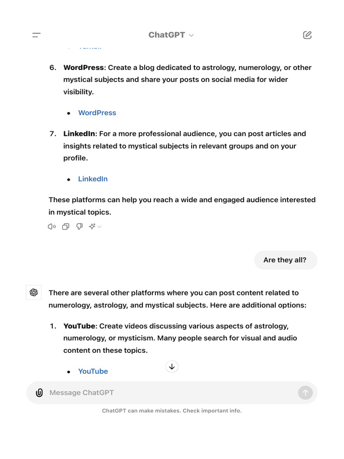Open the sidebar menu icon

(36, 35)
